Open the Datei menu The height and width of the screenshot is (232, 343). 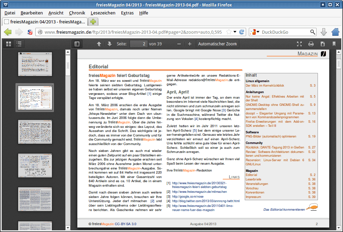tap(10, 13)
